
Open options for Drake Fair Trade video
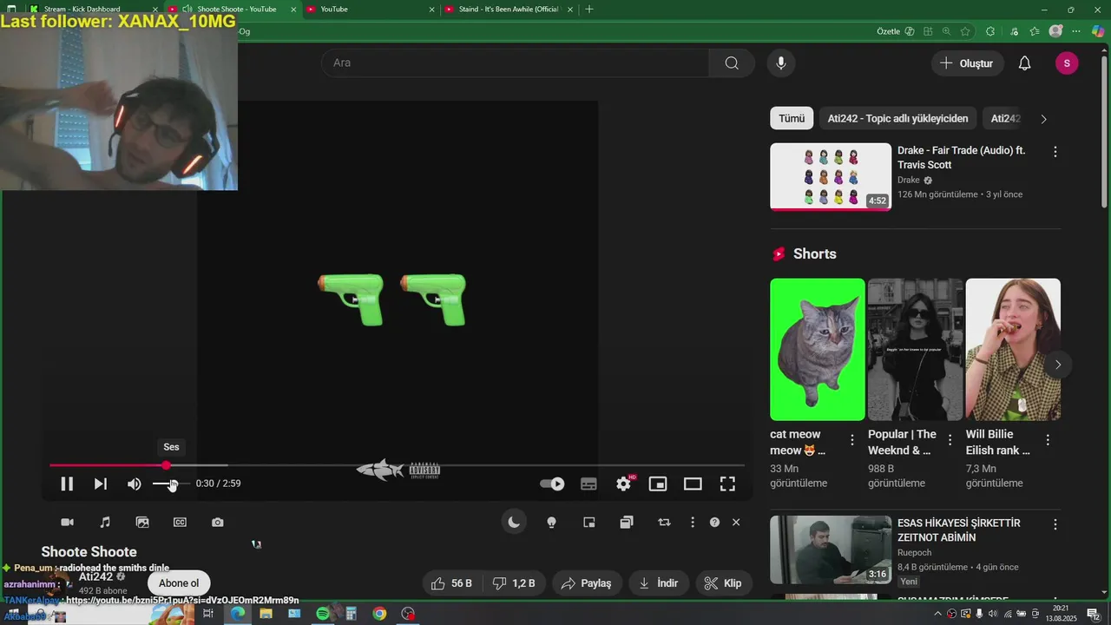tap(1055, 152)
